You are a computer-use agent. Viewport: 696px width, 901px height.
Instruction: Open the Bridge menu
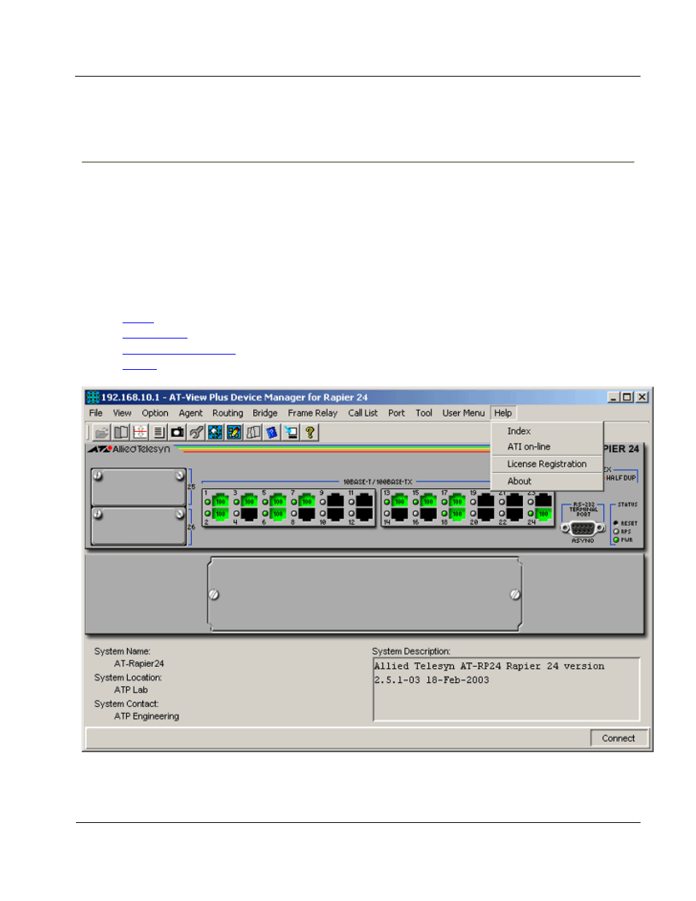pyautogui.click(x=265, y=413)
